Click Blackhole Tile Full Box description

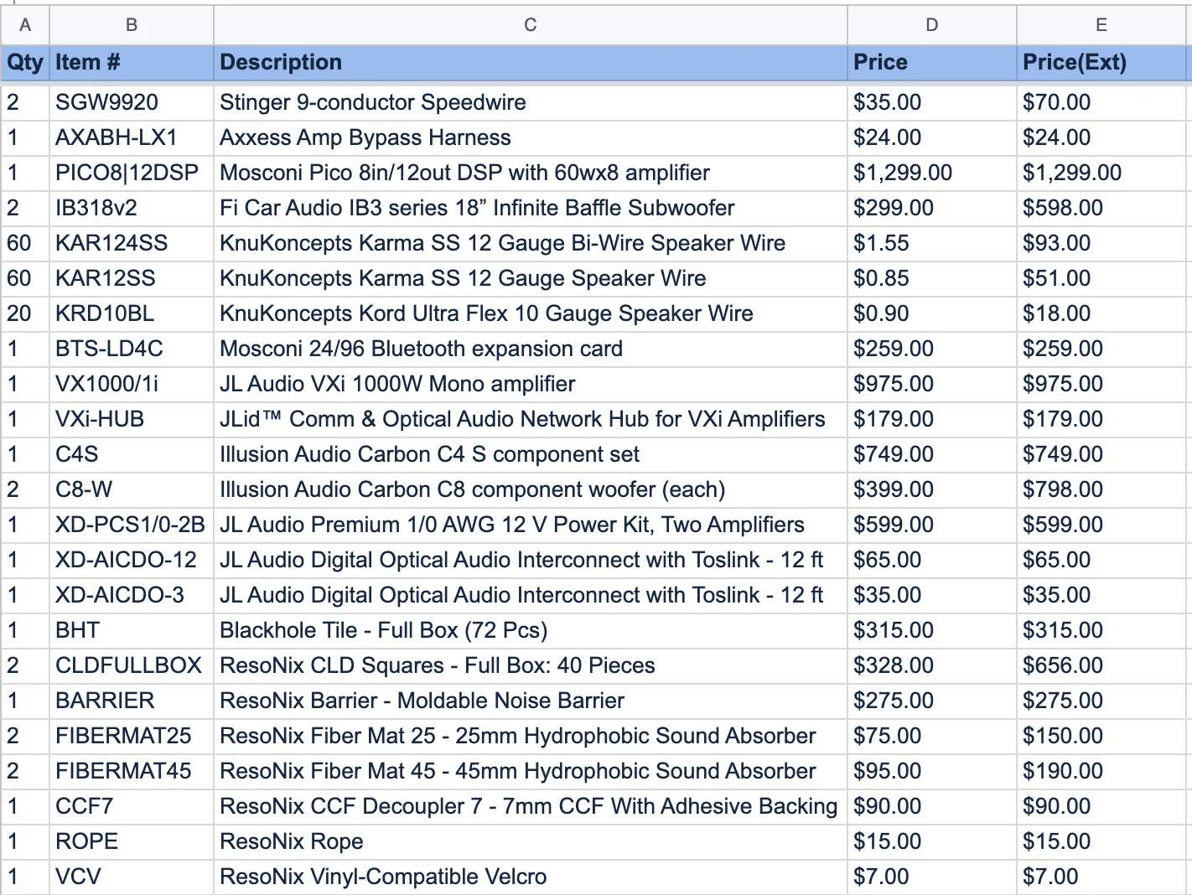pos(531,630)
